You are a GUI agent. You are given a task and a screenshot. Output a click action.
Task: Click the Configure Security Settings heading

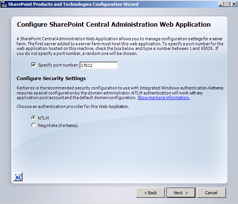pos(51,79)
